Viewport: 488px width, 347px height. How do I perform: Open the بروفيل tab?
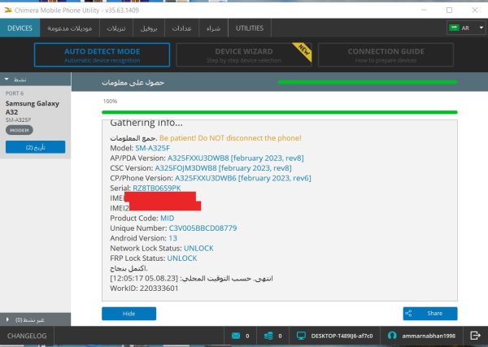point(149,28)
